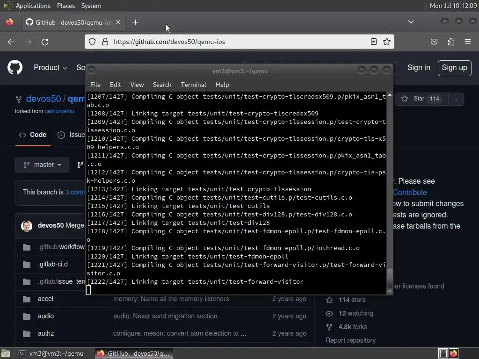Viewport: 479px width, 359px height.
Task: Open tracking protection shield icon
Action: pos(92,42)
